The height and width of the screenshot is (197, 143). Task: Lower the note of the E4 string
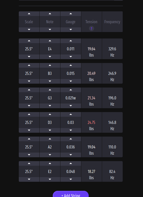tap(50, 57)
